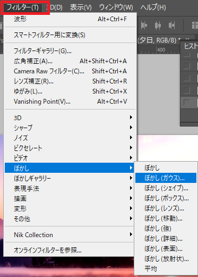The height and width of the screenshot is (277, 198).
Task: Choose ぼかし (ガウス)... filter
Action: click(166, 178)
